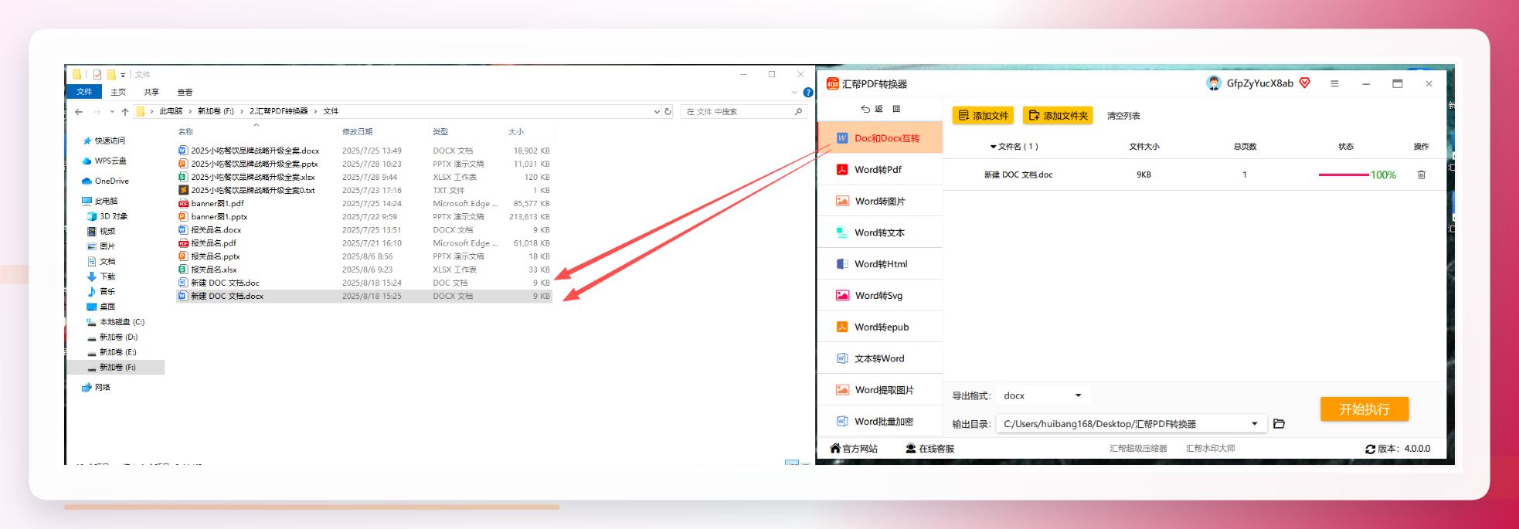Toggle the 文件名 column sort arrow
1519x529 pixels.
[993, 147]
